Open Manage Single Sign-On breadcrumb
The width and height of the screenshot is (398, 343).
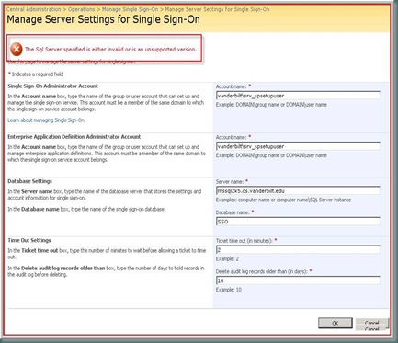[130, 9]
